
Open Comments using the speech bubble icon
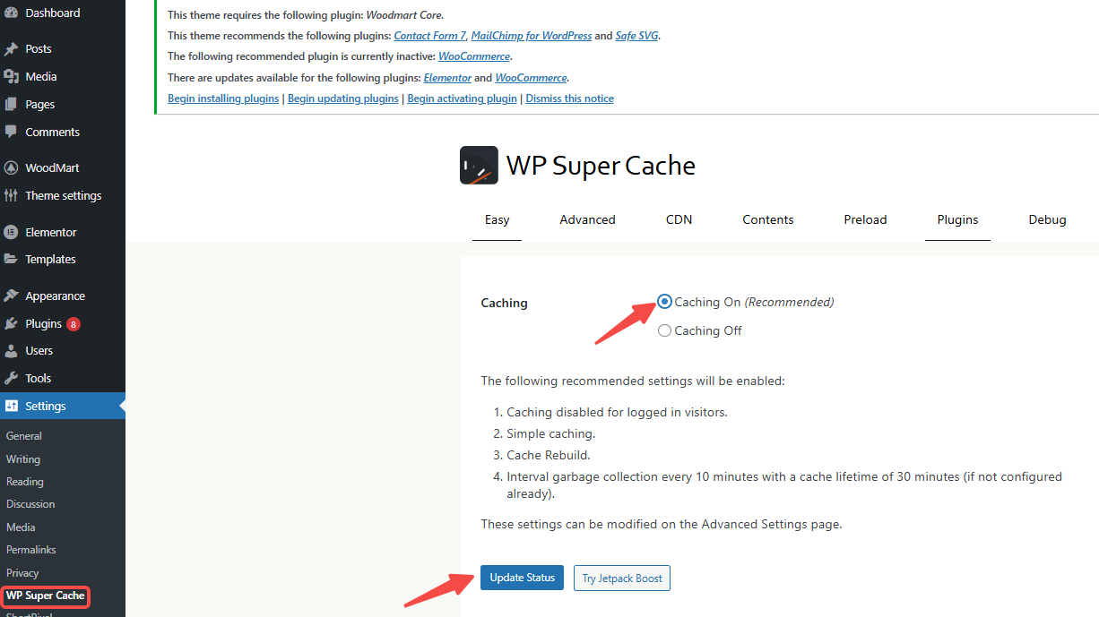13,132
